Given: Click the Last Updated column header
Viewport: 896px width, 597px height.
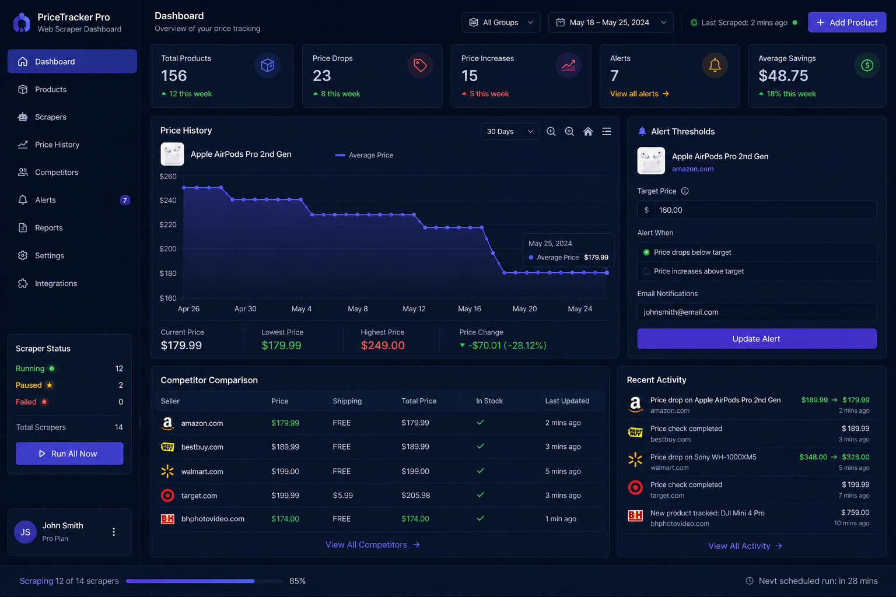Looking at the screenshot, I should (x=567, y=401).
